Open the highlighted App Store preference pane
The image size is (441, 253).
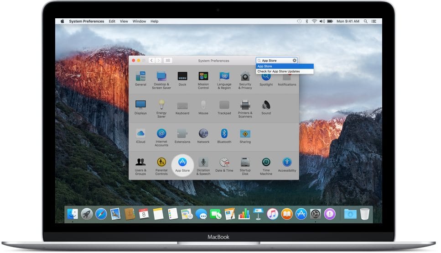click(182, 165)
